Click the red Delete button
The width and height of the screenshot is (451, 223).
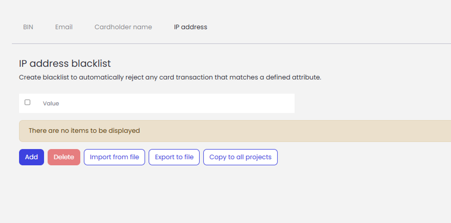pyautogui.click(x=64, y=157)
